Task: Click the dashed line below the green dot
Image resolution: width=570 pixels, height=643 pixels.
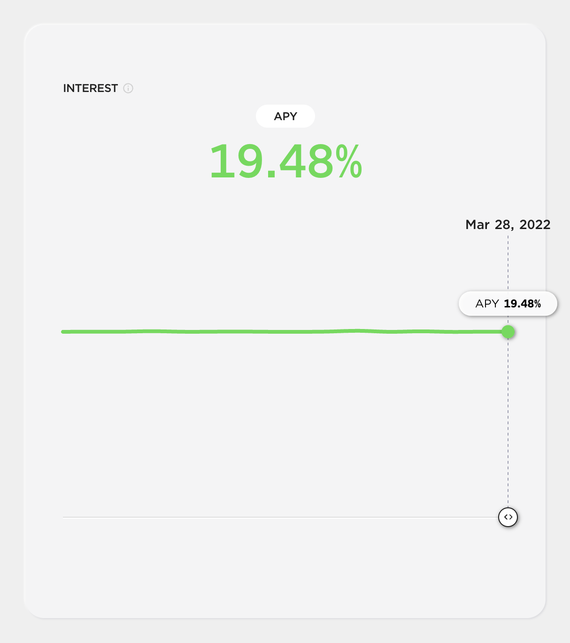Action: click(x=508, y=422)
